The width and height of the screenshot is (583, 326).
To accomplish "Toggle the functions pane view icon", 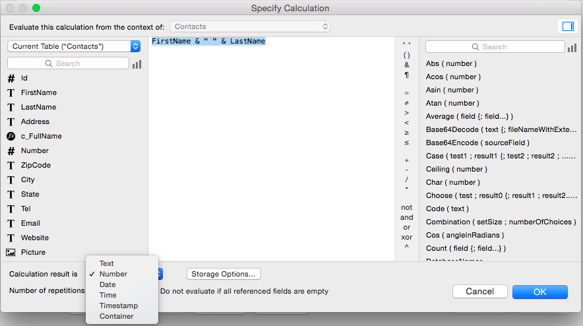I will coord(568,26).
